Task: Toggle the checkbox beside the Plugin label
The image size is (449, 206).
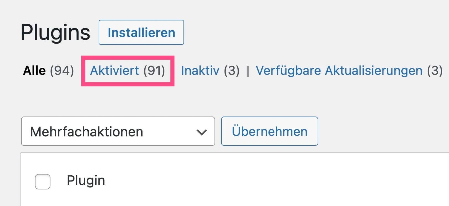Action: click(42, 181)
